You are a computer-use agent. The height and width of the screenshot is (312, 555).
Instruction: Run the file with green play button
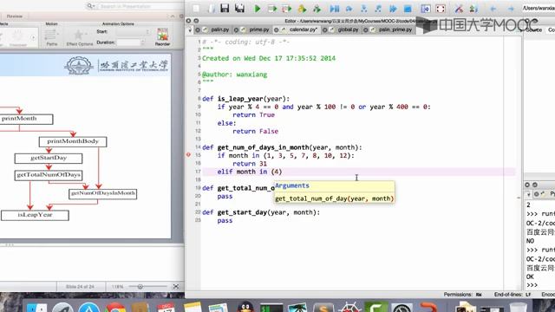point(258,9)
